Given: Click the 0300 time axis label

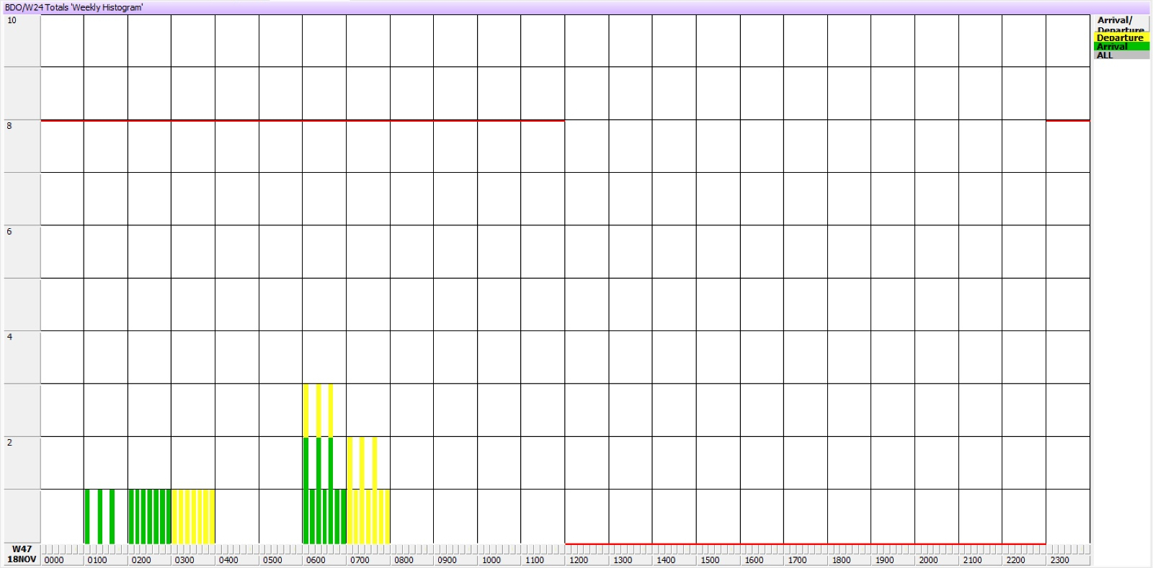Looking at the screenshot, I should click(x=184, y=560).
